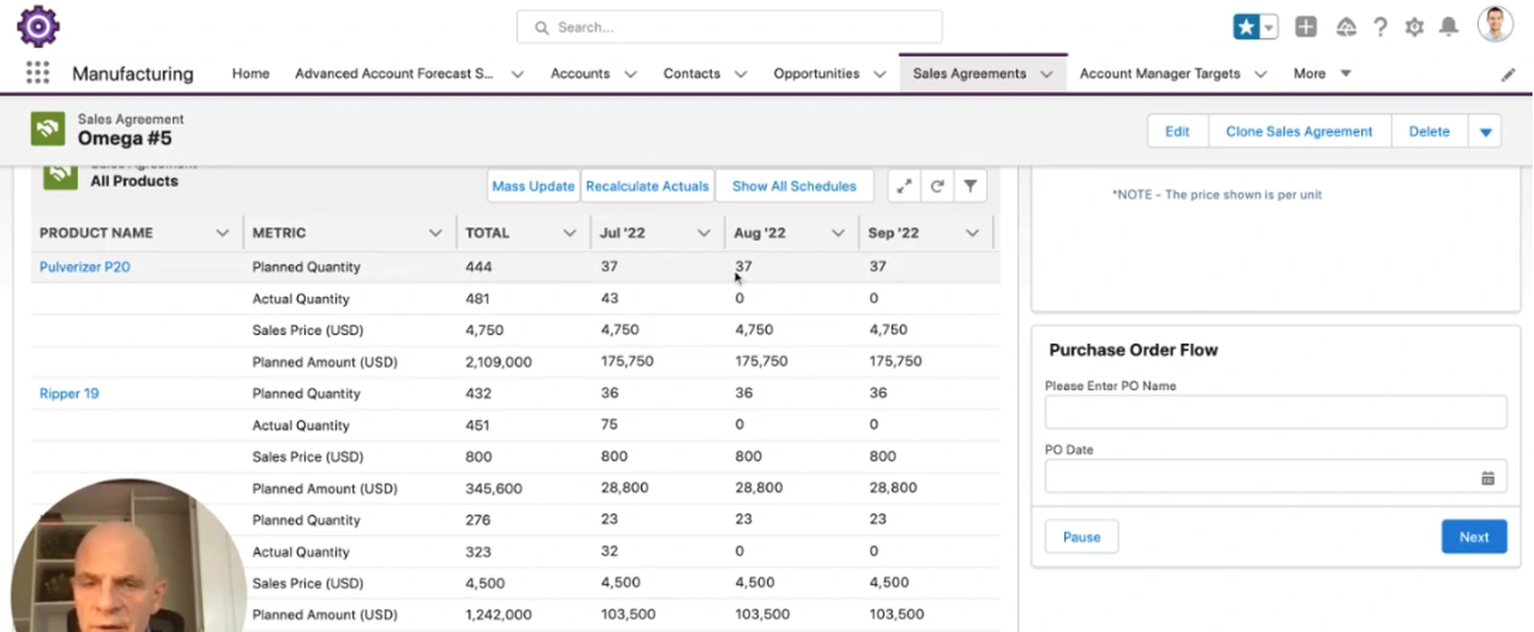Click Clone Sales Agreement button

[1299, 131]
